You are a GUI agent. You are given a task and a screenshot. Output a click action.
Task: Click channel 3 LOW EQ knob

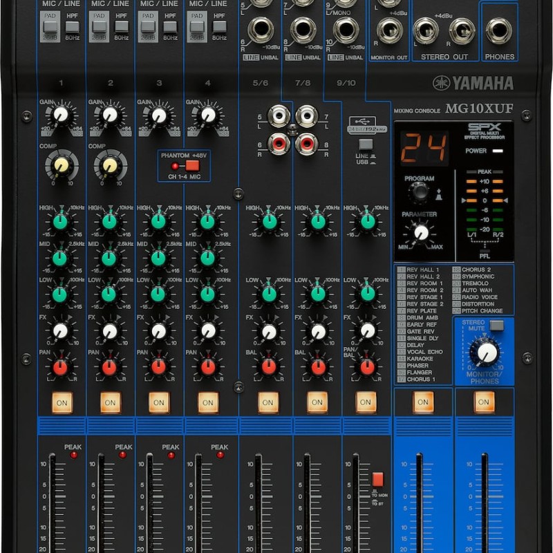[158, 294]
